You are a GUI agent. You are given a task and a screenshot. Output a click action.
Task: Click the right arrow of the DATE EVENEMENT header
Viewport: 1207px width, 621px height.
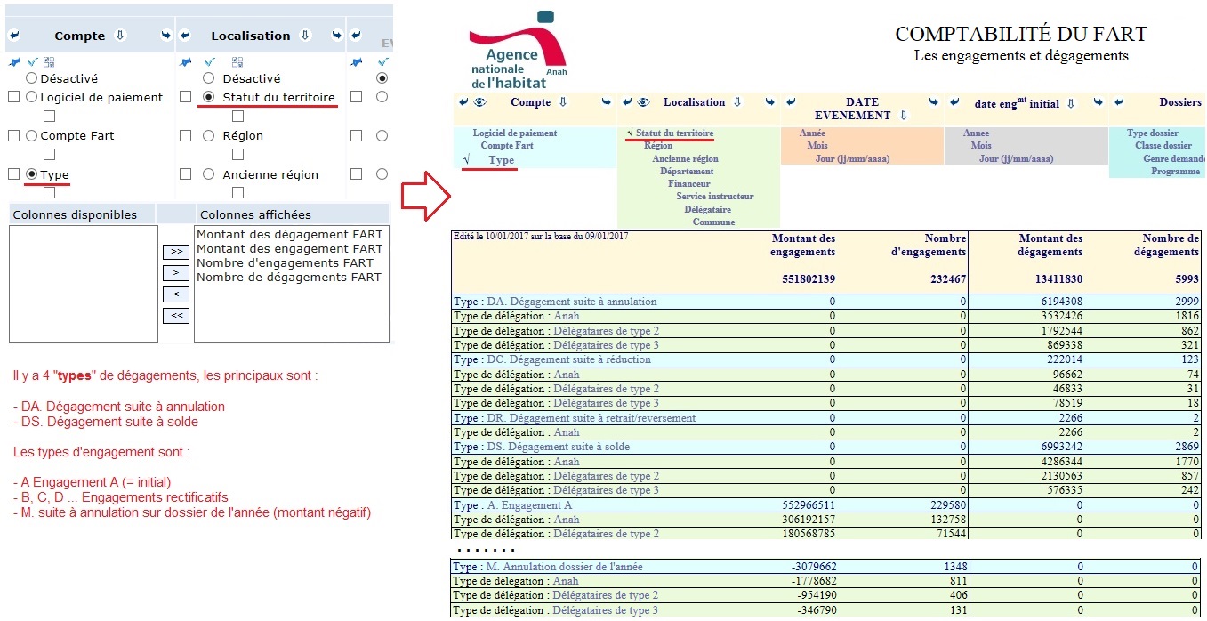pos(933,102)
